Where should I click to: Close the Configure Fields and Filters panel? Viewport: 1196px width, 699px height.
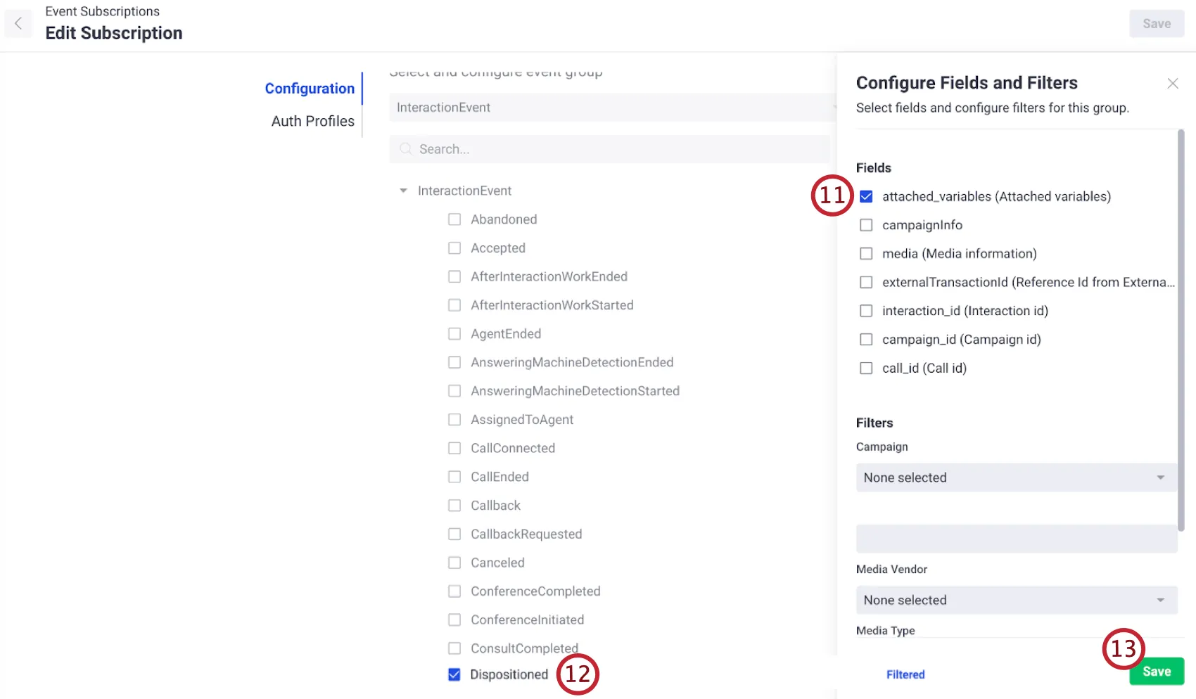click(x=1172, y=84)
